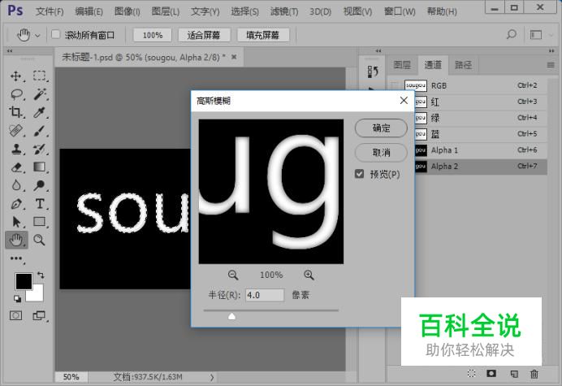The height and width of the screenshot is (386, 562).
Task: Switch to the 图层 tab
Action: [x=402, y=65]
